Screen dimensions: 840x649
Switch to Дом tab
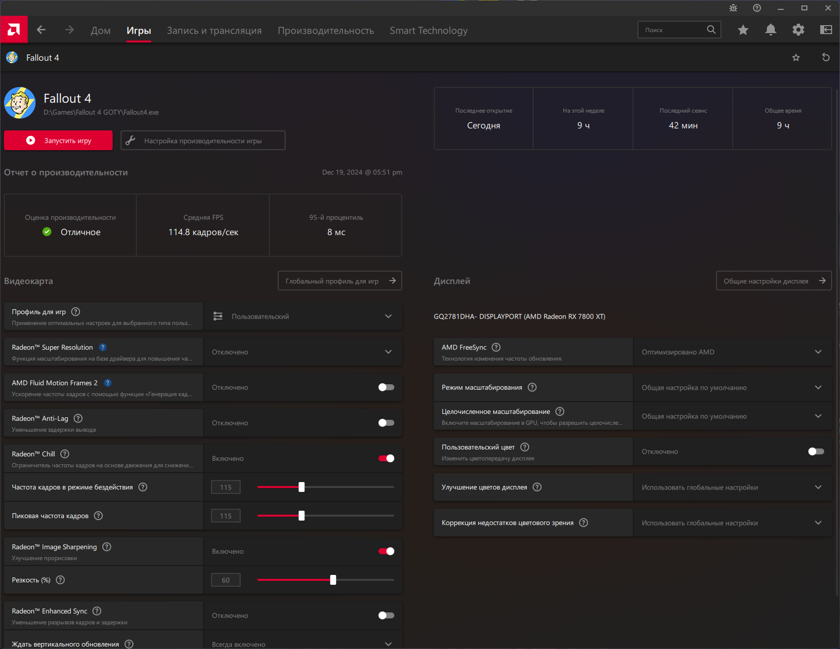(101, 31)
